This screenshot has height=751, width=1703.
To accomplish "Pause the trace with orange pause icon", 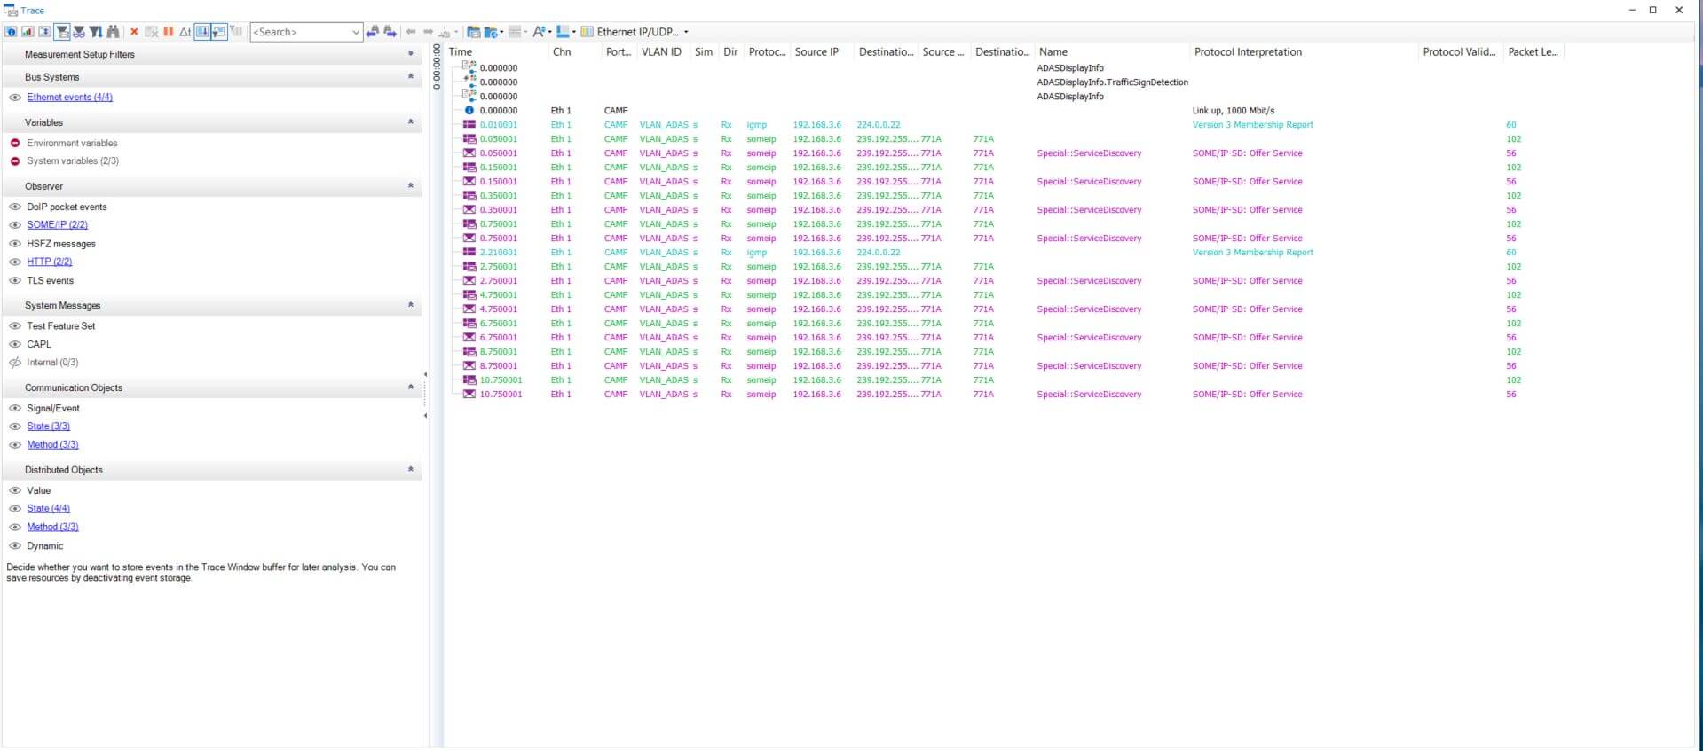I will coord(168,32).
